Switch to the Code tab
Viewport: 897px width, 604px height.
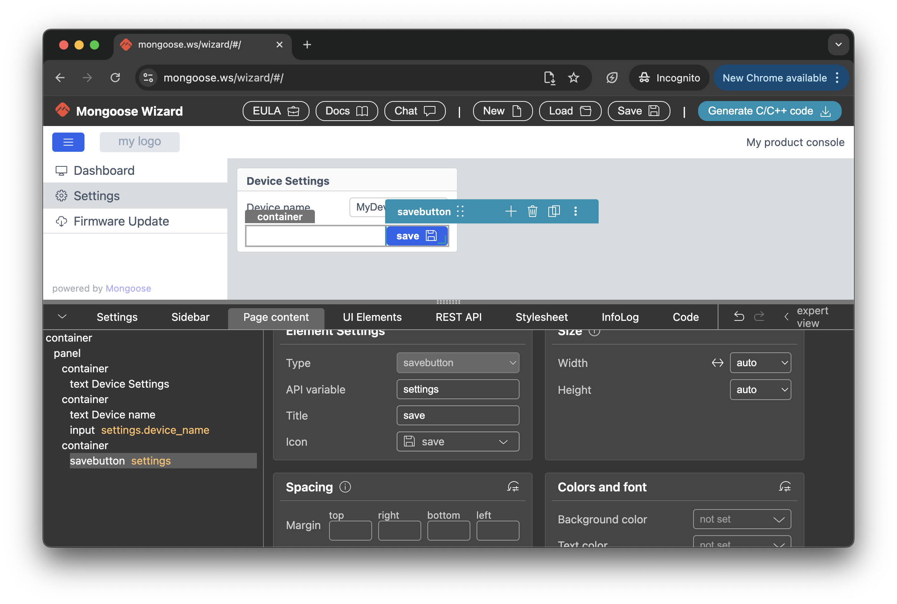click(685, 317)
